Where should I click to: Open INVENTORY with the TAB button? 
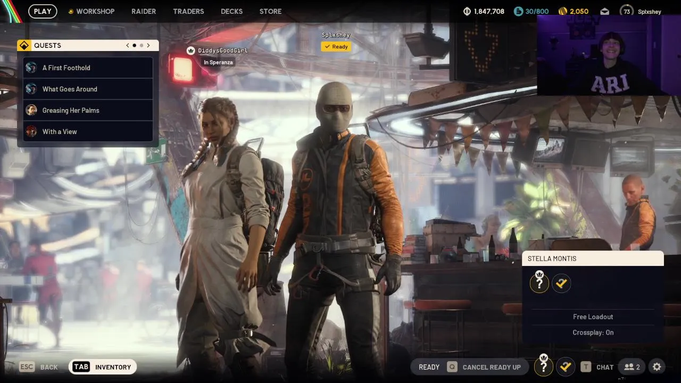coord(103,367)
